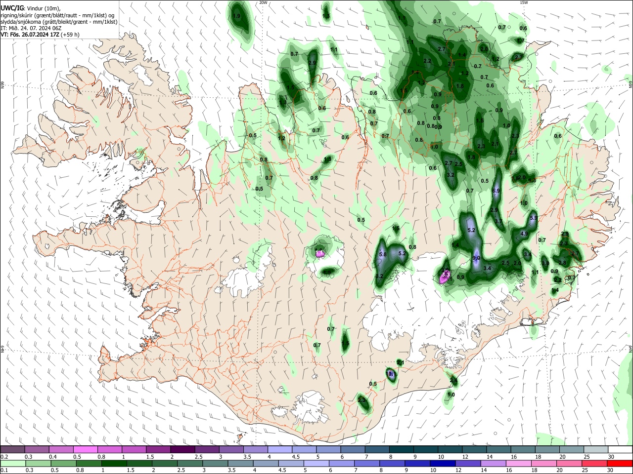This screenshot has height=474, width=633.
Task: Click the 6.9 precipitation value on the map
Action: 497,190
